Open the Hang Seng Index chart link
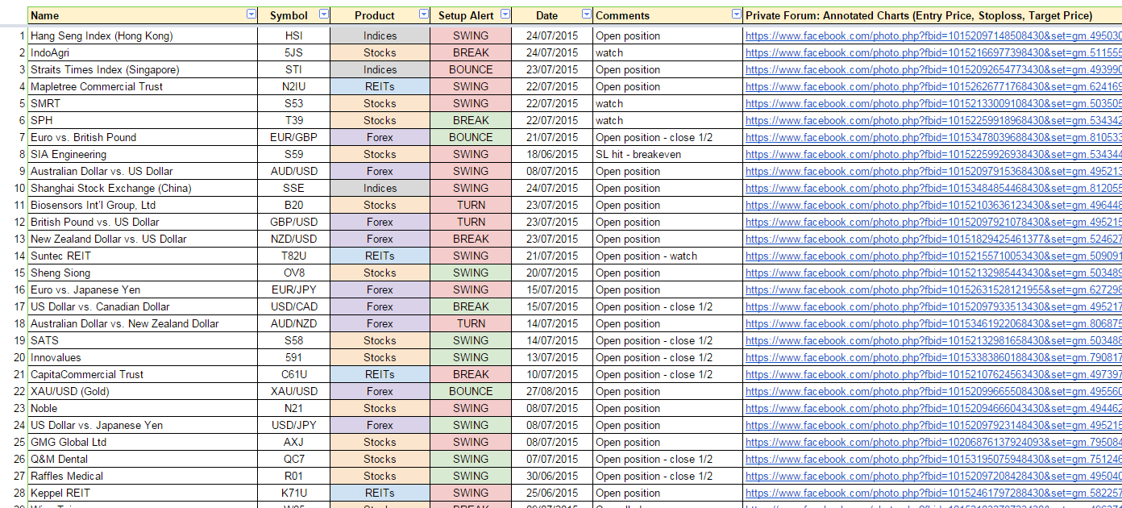 tap(933, 36)
